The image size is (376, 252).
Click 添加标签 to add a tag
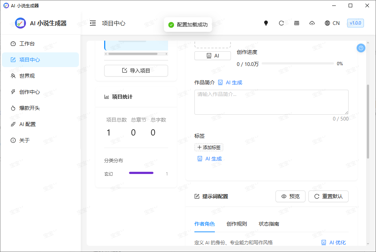point(209,147)
